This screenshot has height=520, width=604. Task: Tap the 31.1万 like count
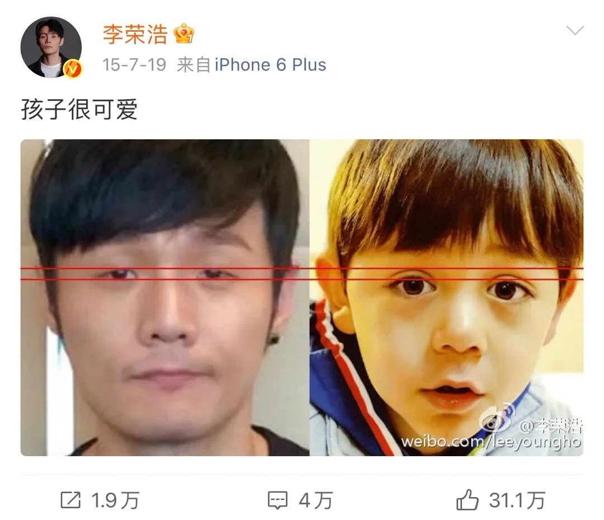[517, 500]
